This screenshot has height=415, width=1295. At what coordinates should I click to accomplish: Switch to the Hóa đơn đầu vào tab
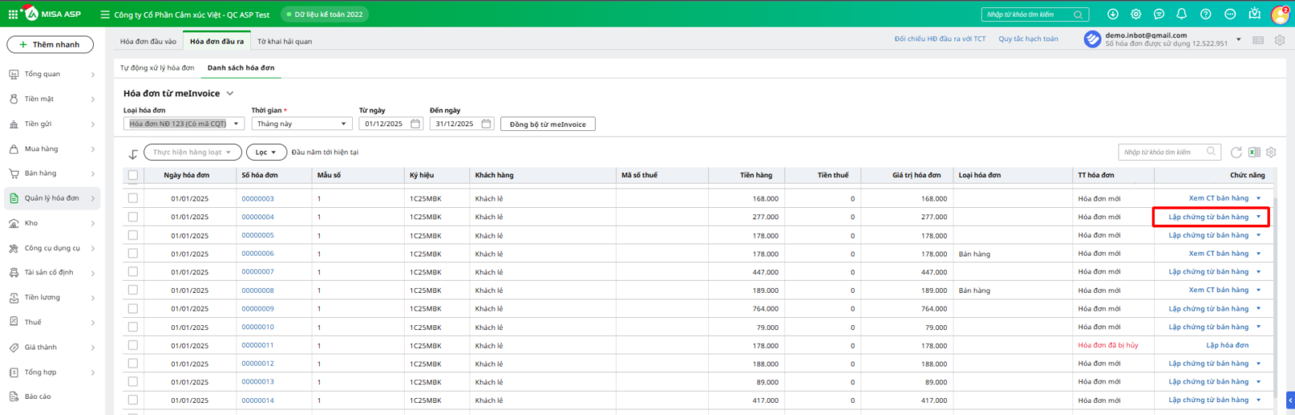point(148,41)
